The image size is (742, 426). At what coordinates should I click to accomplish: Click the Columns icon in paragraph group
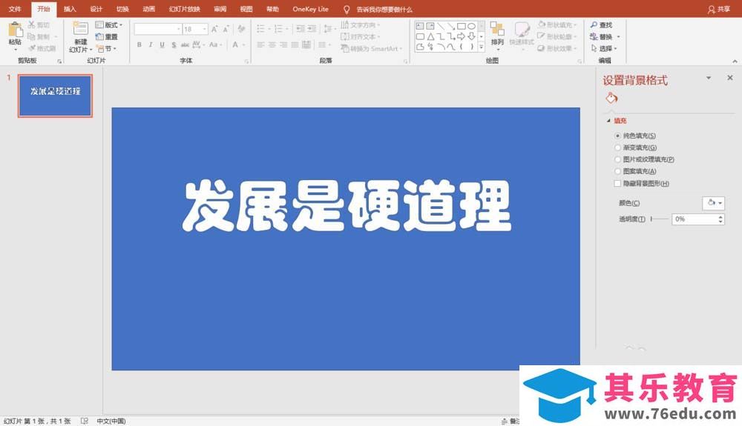pyautogui.click(x=322, y=45)
